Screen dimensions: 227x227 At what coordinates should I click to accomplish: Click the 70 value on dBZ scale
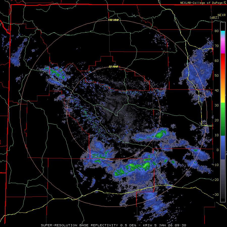[217, 46]
